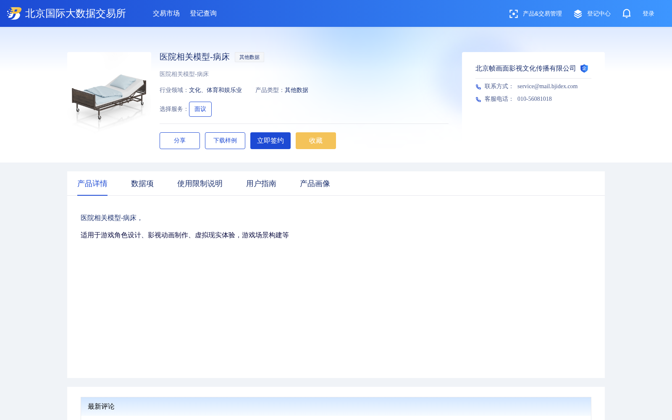The image size is (672, 420).
Task: Switch to the 用户指南 tab
Action: pyautogui.click(x=261, y=184)
